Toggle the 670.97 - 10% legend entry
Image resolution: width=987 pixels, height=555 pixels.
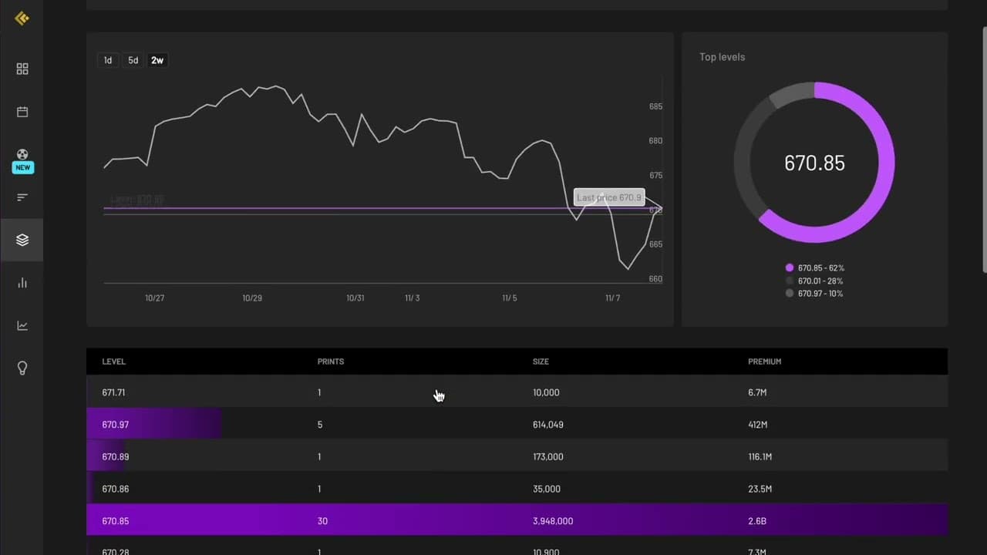[814, 294]
